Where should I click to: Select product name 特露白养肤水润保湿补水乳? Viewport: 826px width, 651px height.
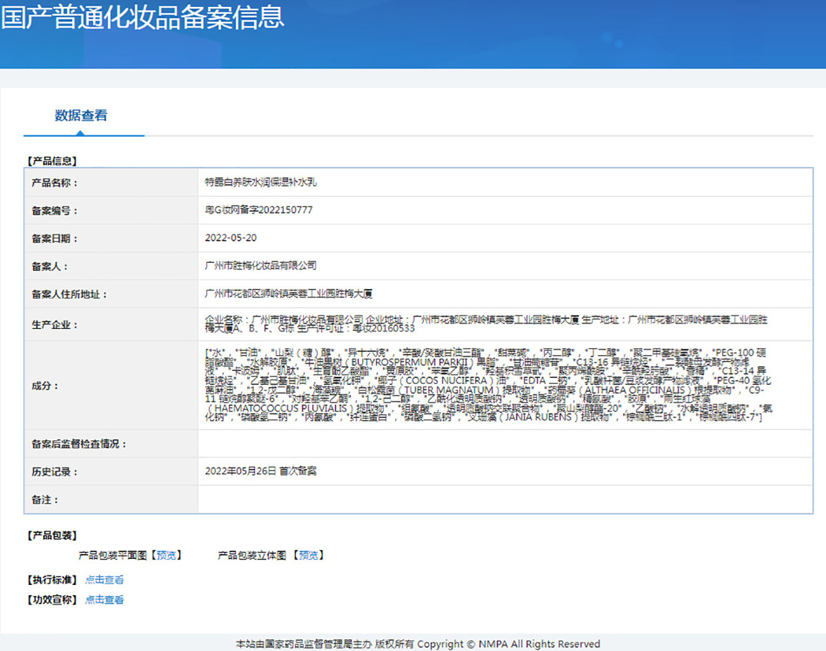[x=261, y=182]
